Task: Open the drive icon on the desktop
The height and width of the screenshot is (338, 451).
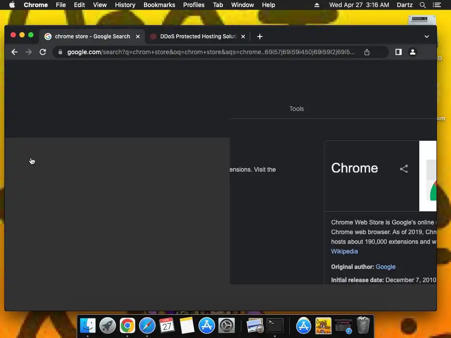Action: (x=421, y=21)
